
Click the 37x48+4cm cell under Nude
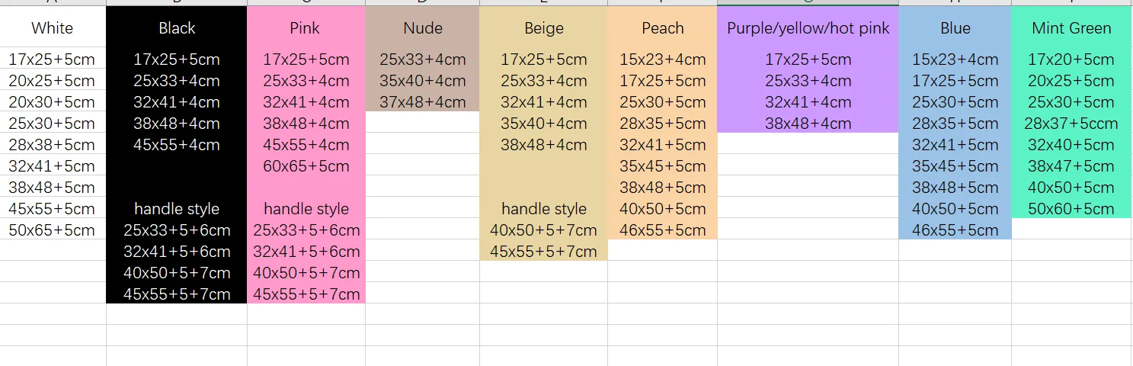pyautogui.click(x=422, y=102)
